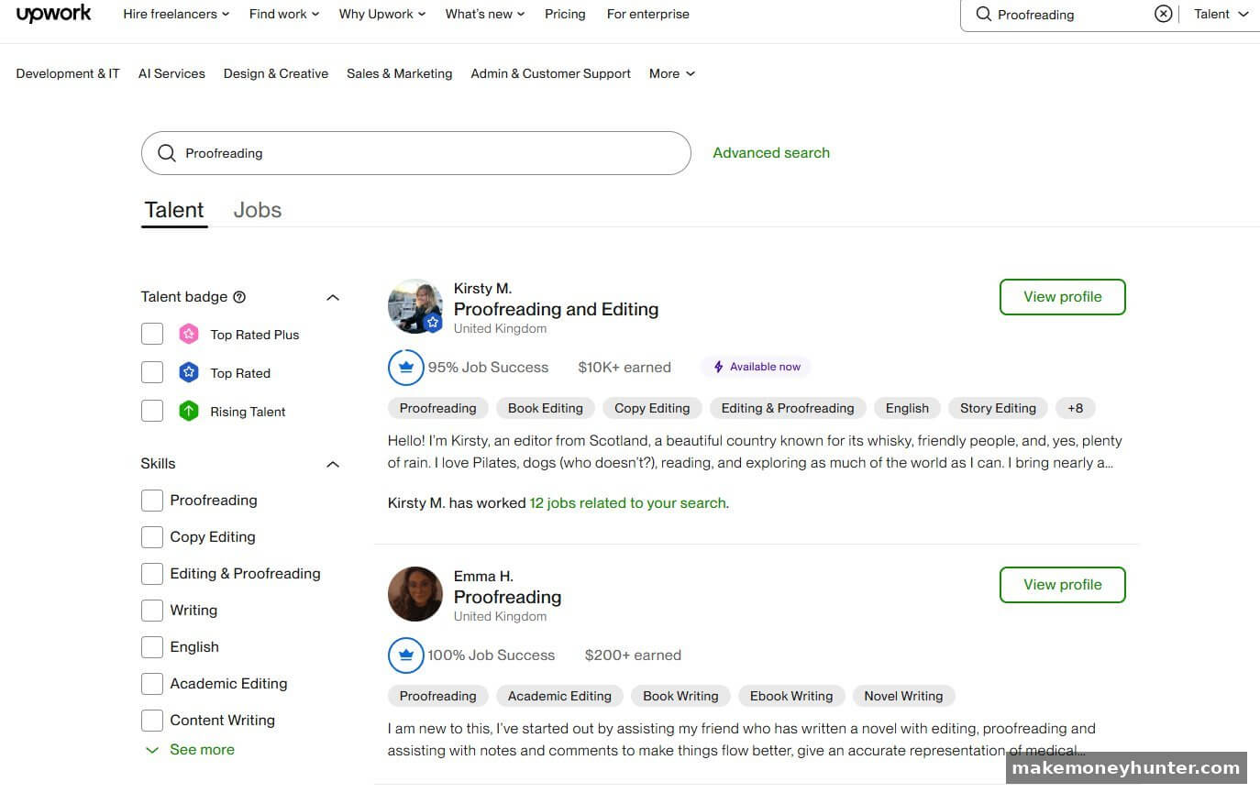Open the What's new dropdown

[x=485, y=14]
